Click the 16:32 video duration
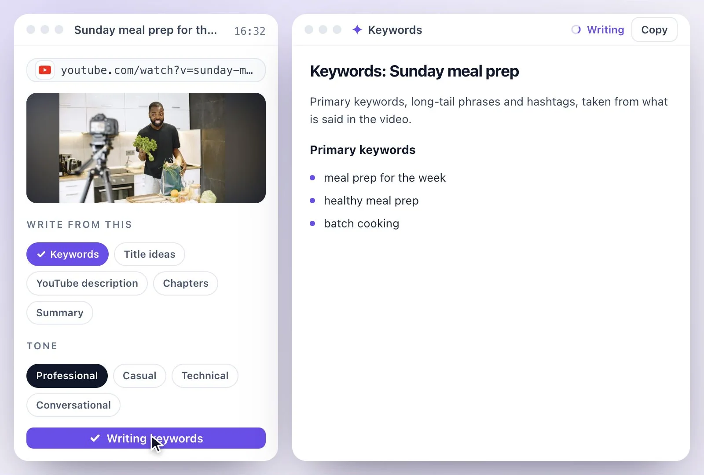Viewport: 704px width, 475px height. tap(250, 31)
